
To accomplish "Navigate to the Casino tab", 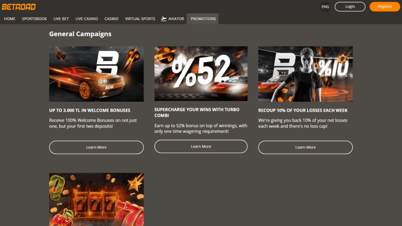I will tap(111, 19).
